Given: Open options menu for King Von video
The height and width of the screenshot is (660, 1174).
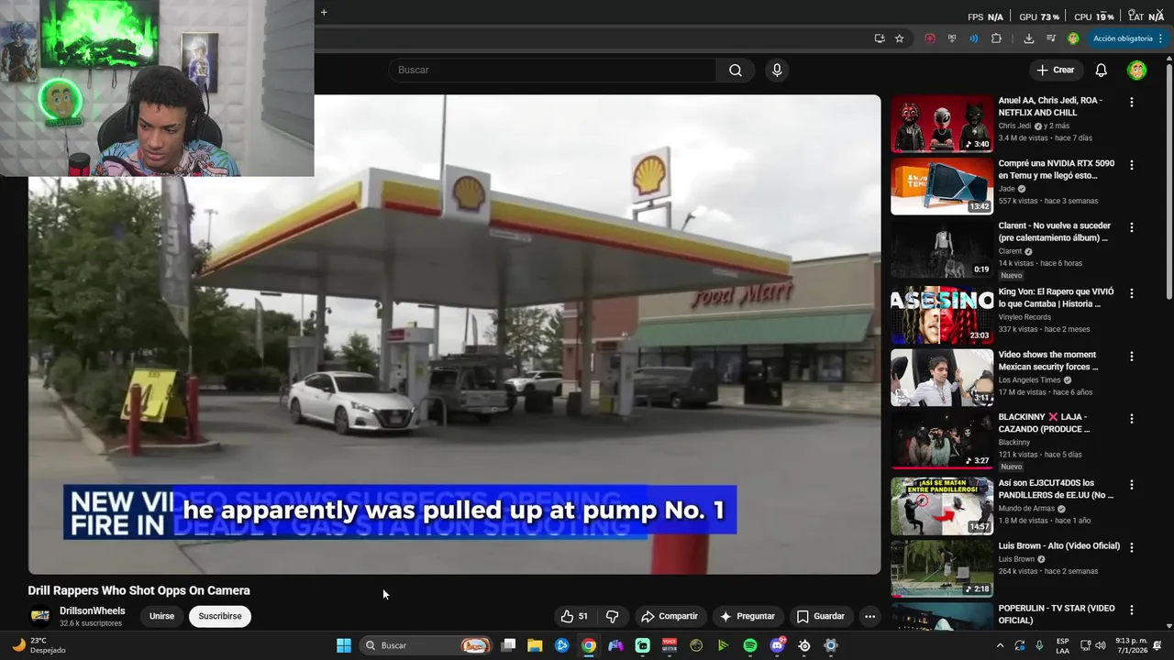Looking at the screenshot, I should pyautogui.click(x=1132, y=293).
